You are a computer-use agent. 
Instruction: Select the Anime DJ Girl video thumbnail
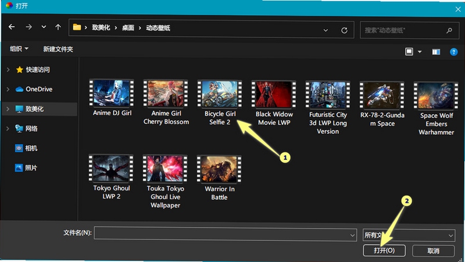point(112,93)
